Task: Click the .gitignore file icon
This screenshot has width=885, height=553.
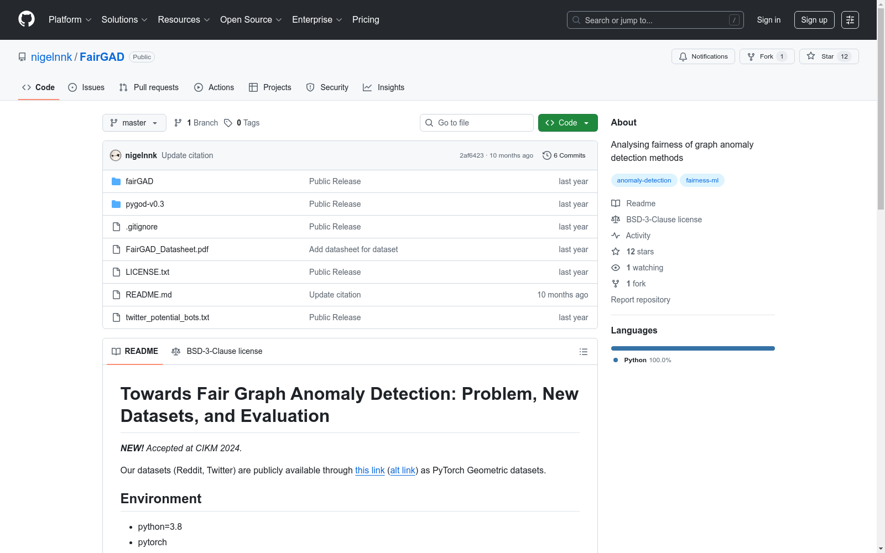Action: click(x=116, y=227)
